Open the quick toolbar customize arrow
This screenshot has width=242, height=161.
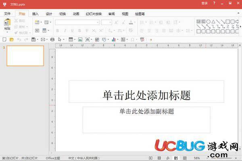pyautogui.click(x=151, y=40)
